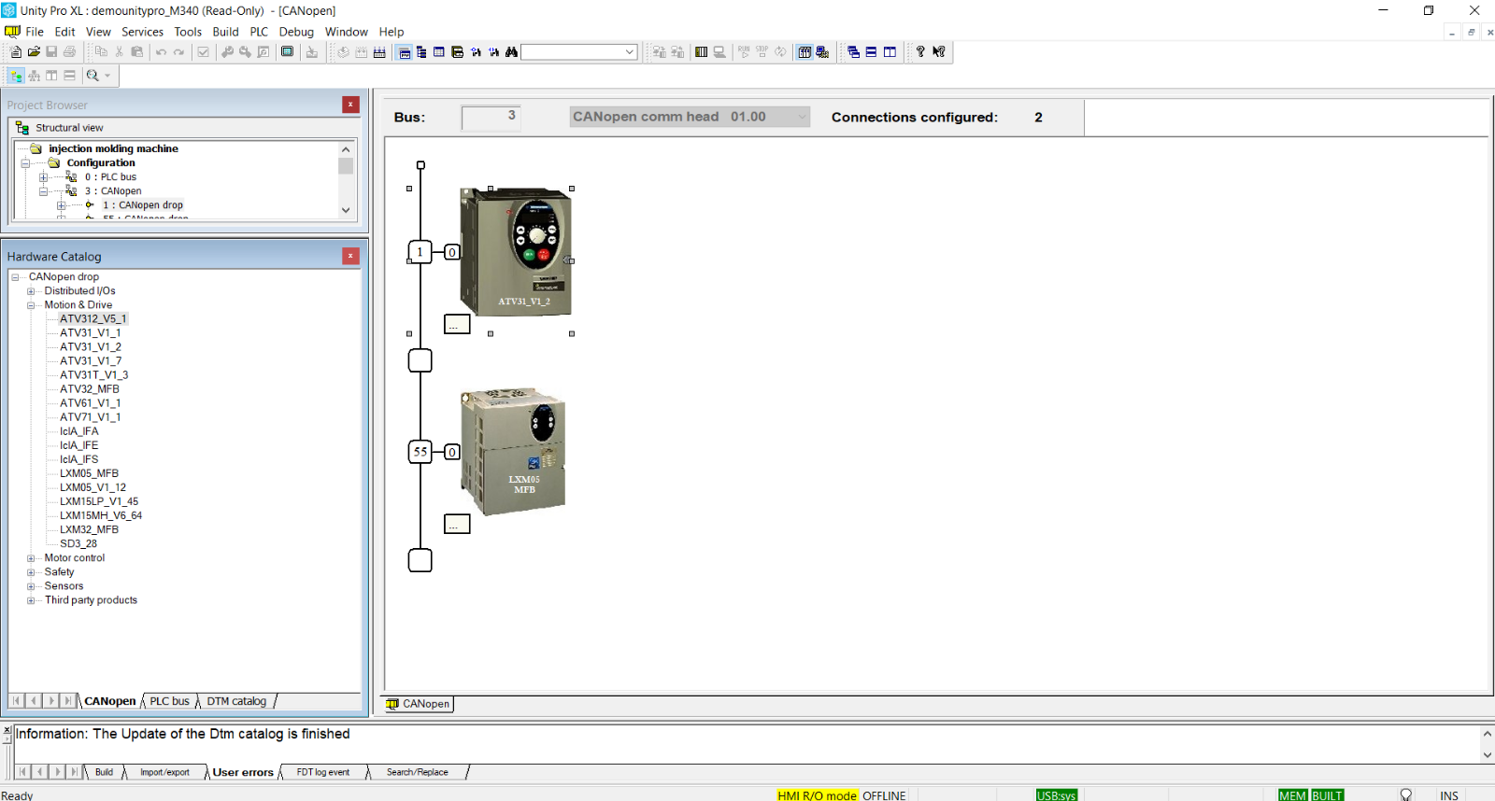Switch to DTM catalog tab
1495x801 pixels.
click(236, 701)
